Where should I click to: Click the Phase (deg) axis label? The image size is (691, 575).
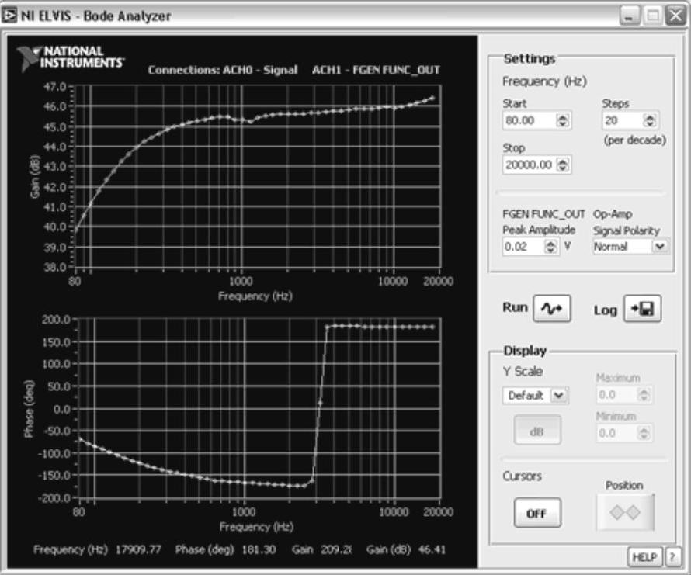pos(29,408)
